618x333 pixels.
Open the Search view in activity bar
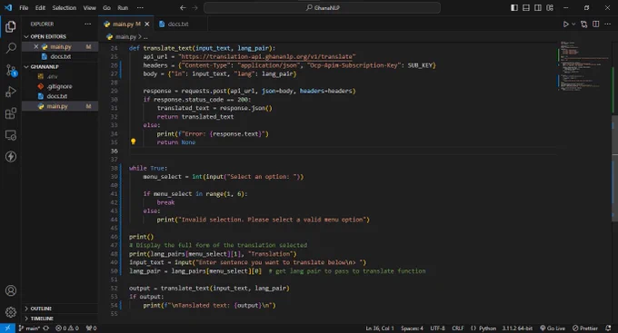point(11,48)
